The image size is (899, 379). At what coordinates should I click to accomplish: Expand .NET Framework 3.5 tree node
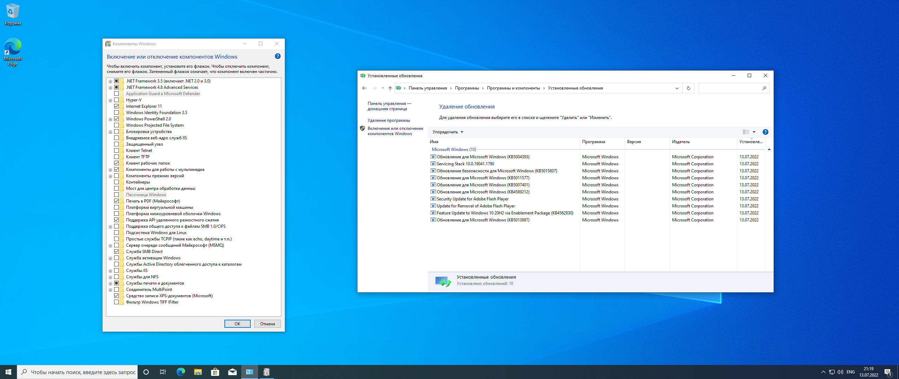tap(110, 81)
